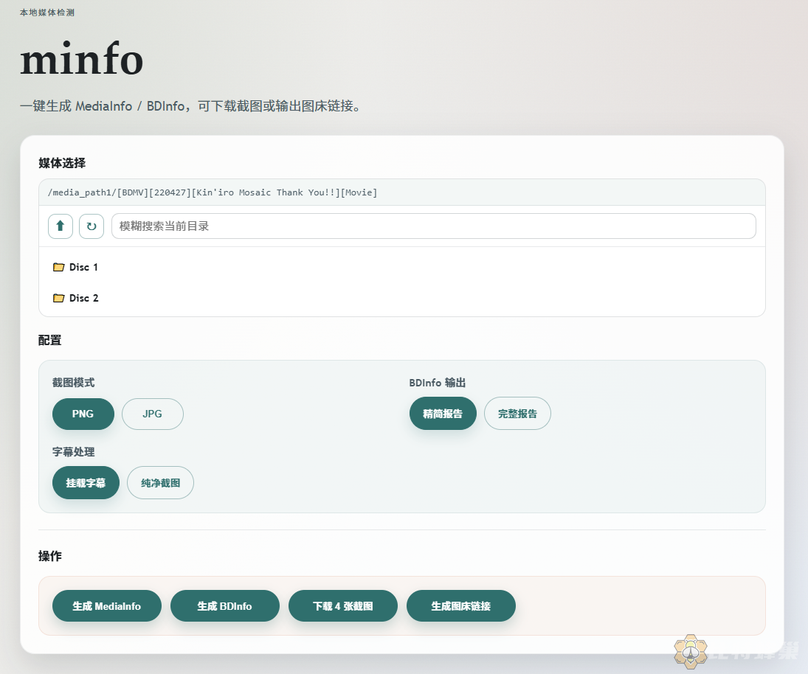Image resolution: width=808 pixels, height=674 pixels.
Task: Click the minfo title heading
Action: (x=81, y=59)
